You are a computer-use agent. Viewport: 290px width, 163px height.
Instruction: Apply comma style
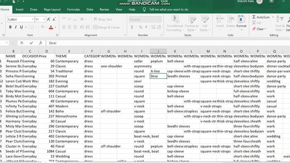click(146, 27)
